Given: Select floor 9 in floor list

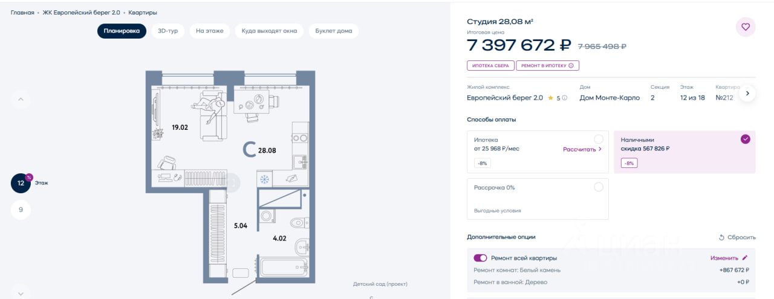Looking at the screenshot, I should pyautogui.click(x=21, y=210).
